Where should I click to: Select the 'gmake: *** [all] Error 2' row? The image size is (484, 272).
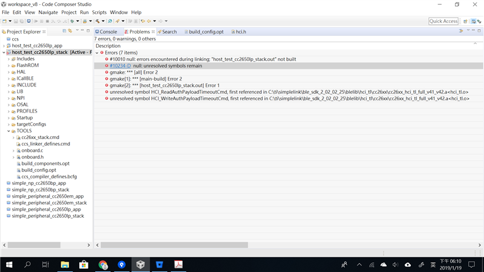click(x=289, y=72)
